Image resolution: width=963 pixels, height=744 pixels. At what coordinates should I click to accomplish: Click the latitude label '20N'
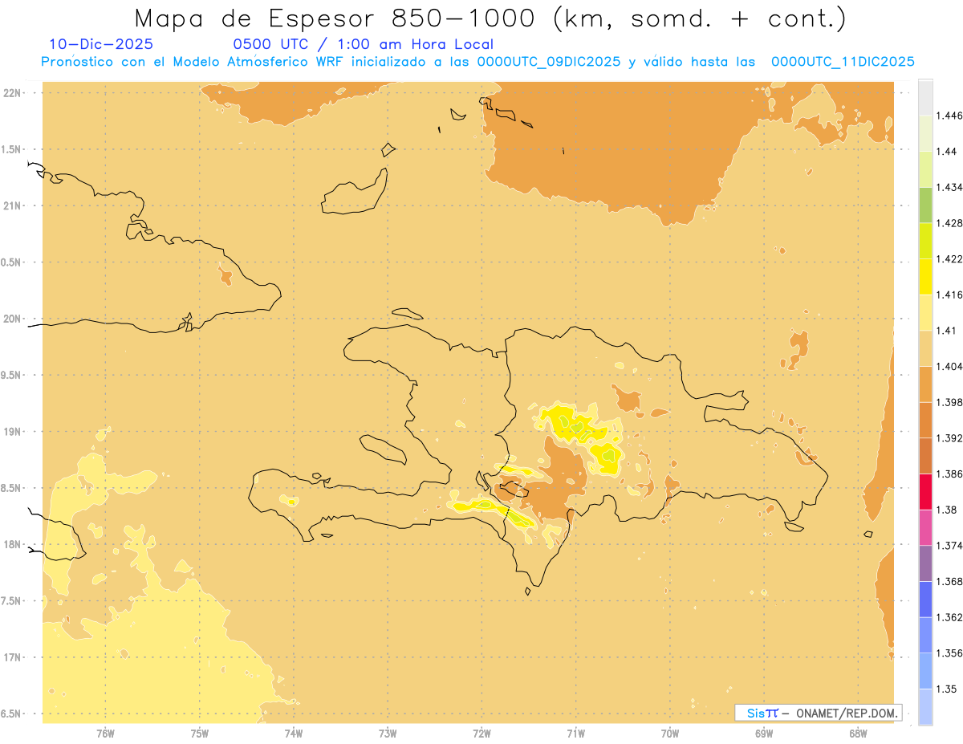click(x=14, y=319)
